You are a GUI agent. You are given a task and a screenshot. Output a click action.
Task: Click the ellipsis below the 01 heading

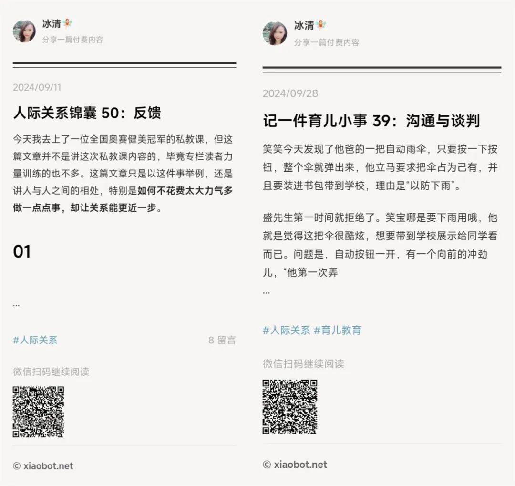click(16, 305)
